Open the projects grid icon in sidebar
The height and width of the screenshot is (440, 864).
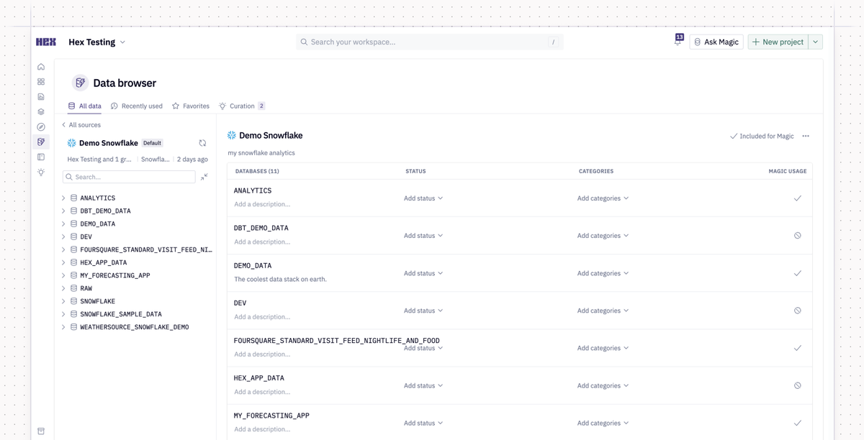click(x=41, y=82)
